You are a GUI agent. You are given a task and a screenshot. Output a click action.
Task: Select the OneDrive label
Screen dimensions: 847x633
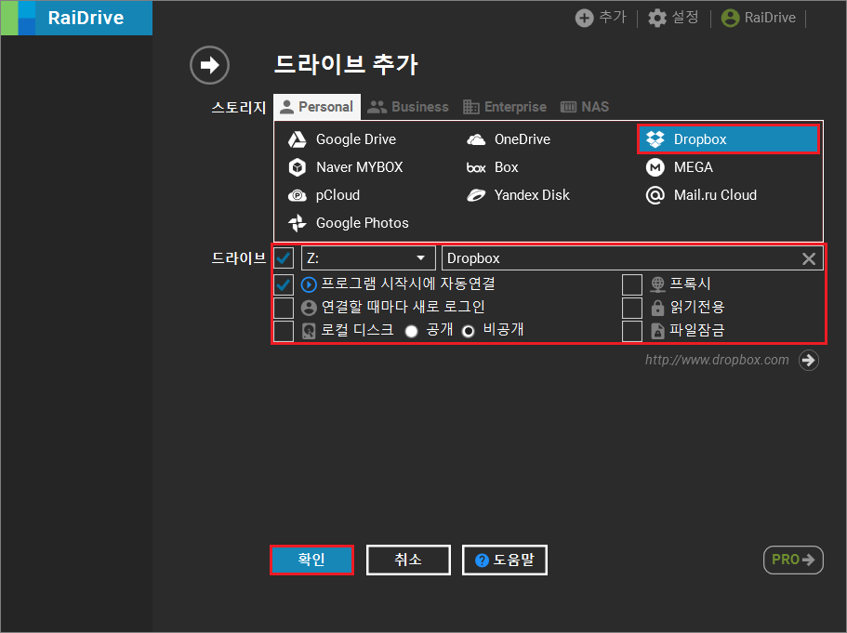(x=523, y=139)
